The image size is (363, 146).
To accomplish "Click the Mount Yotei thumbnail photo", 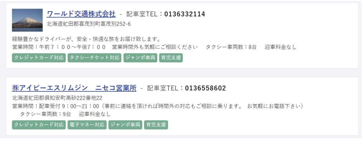I will tap(27, 20).
